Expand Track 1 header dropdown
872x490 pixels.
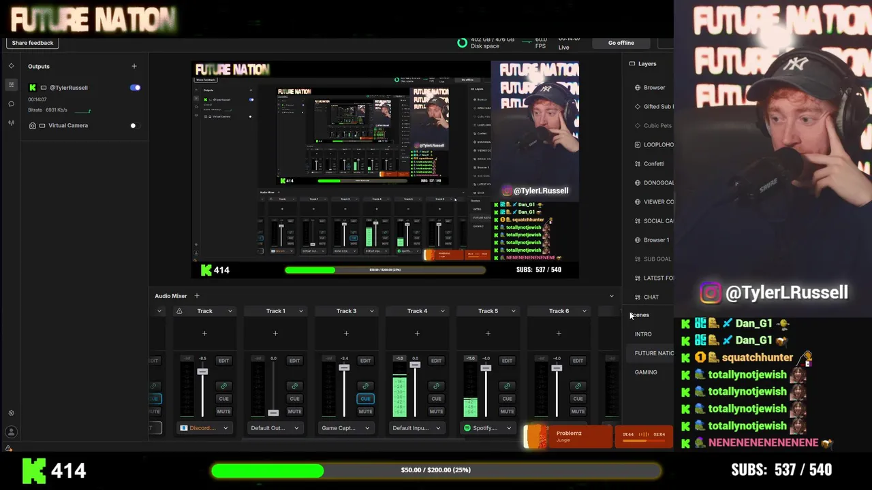pyautogui.click(x=300, y=311)
